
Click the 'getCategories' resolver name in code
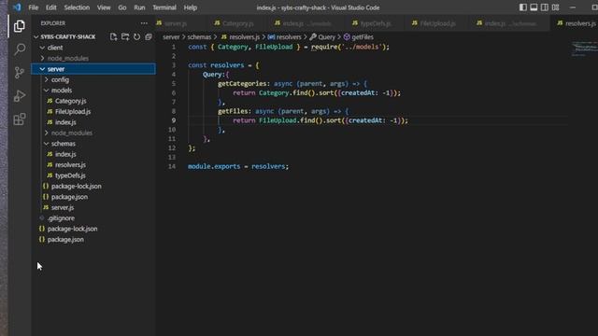(242, 84)
